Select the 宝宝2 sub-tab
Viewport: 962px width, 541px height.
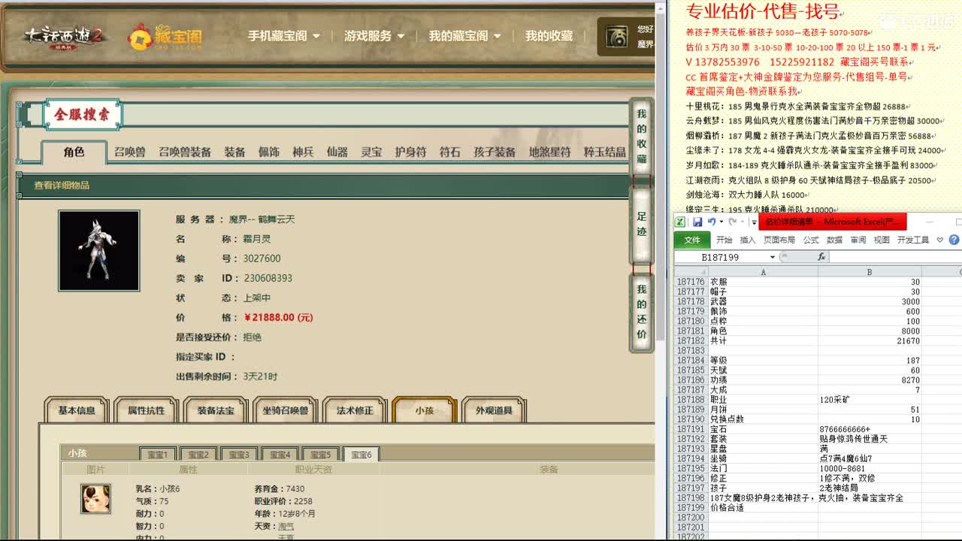[198, 455]
